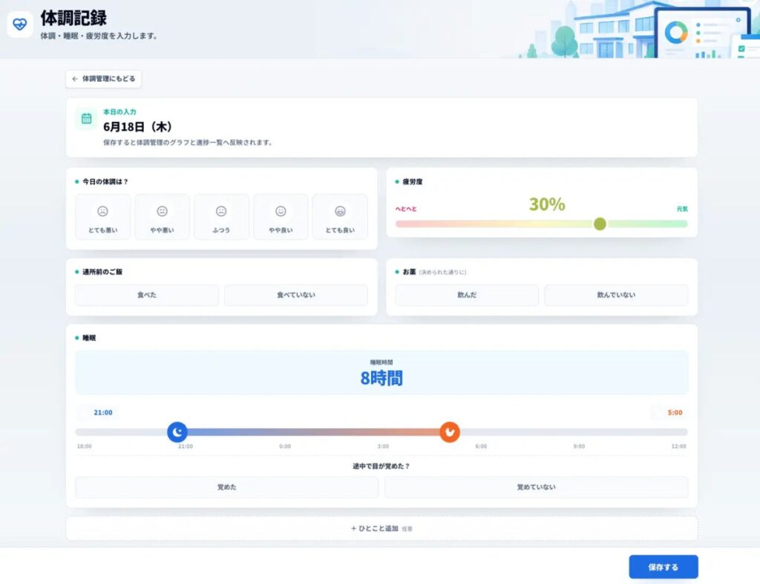Choose 飲んでいない for medicine
This screenshot has width=760, height=584.
(616, 295)
